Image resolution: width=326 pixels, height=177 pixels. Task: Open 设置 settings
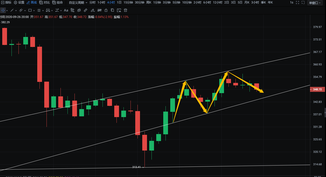click(x=19, y=2)
